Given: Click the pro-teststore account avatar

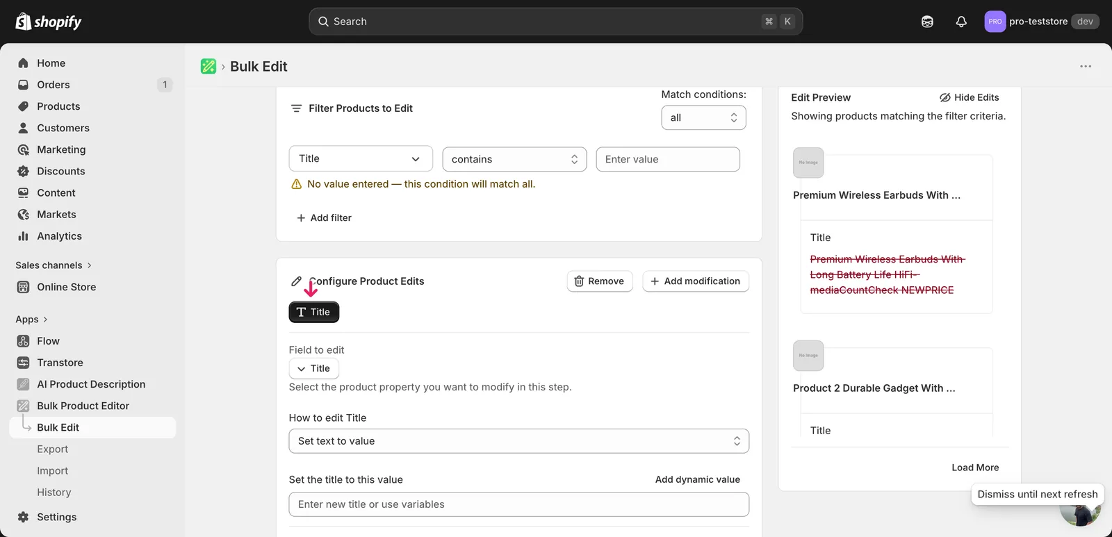Looking at the screenshot, I should (x=995, y=22).
